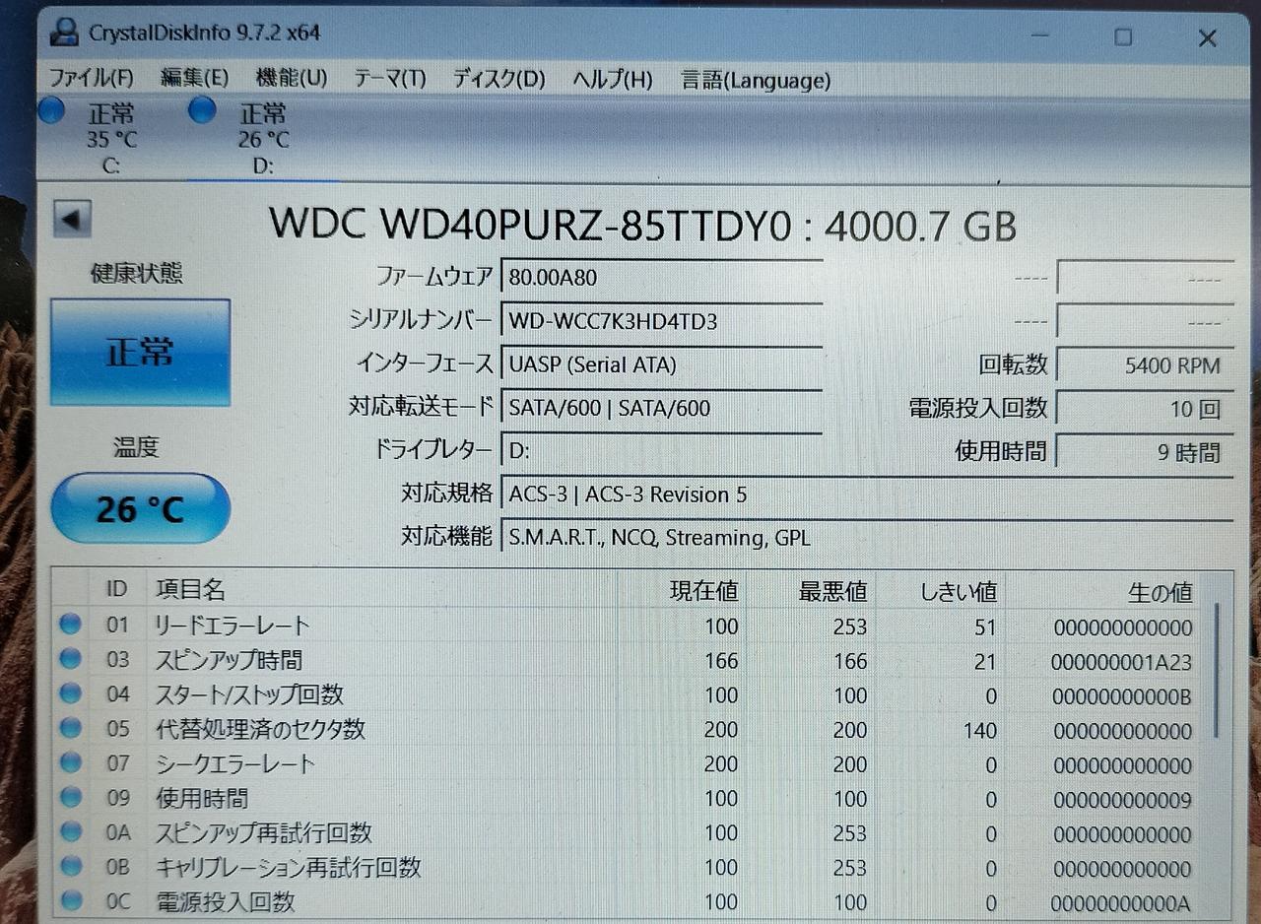Click status orb for スタート/ストップ回数 row
The height and width of the screenshot is (924, 1261).
[70, 693]
